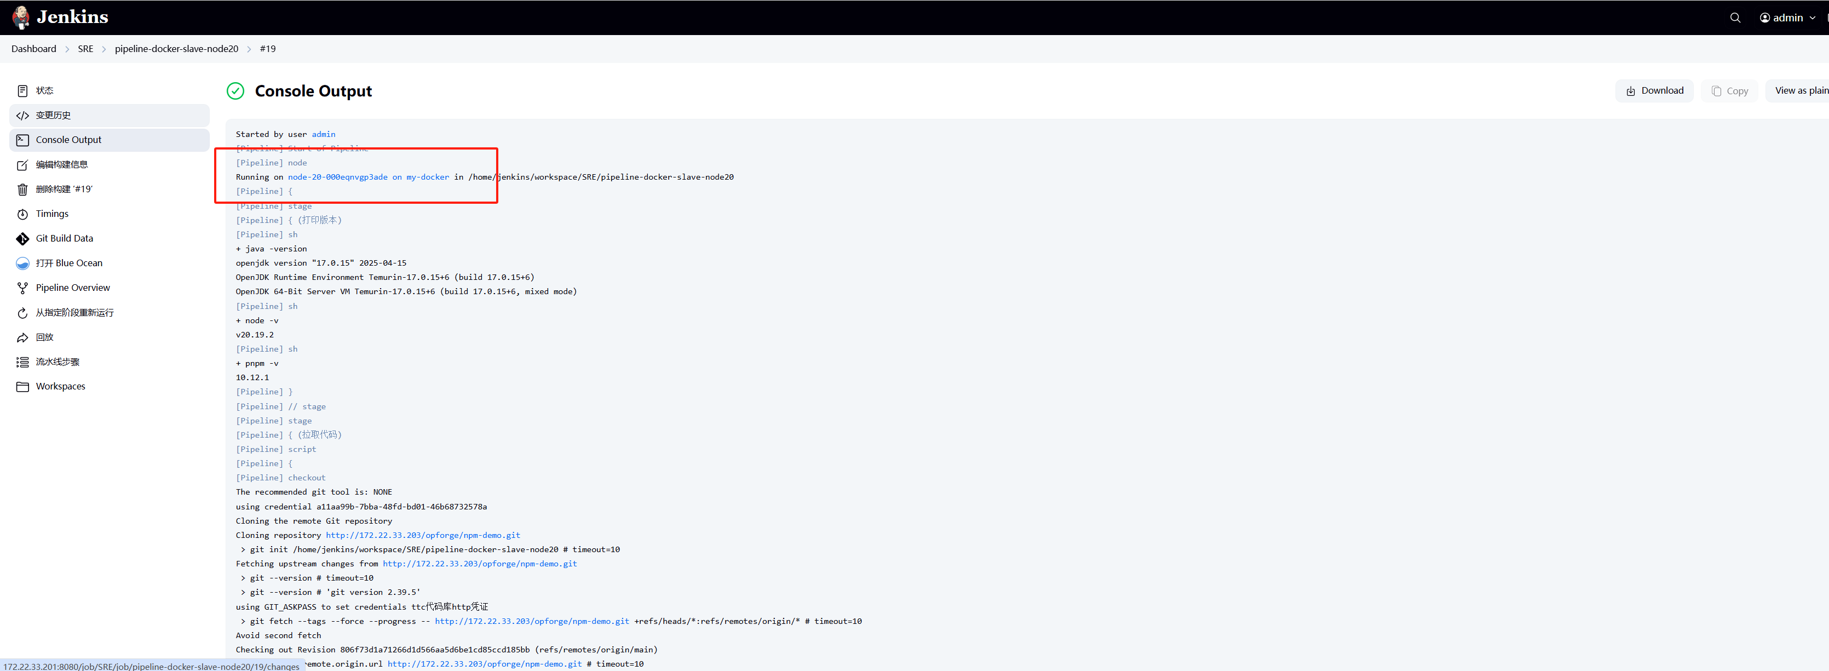1829x671 pixels.
Task: Select the 变更历史 sidebar item
Action: click(x=53, y=115)
